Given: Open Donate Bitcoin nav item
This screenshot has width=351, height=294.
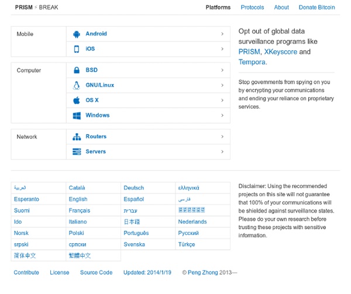Looking at the screenshot, I should pyautogui.click(x=316, y=8).
